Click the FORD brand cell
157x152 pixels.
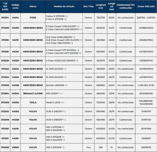point(33,18)
